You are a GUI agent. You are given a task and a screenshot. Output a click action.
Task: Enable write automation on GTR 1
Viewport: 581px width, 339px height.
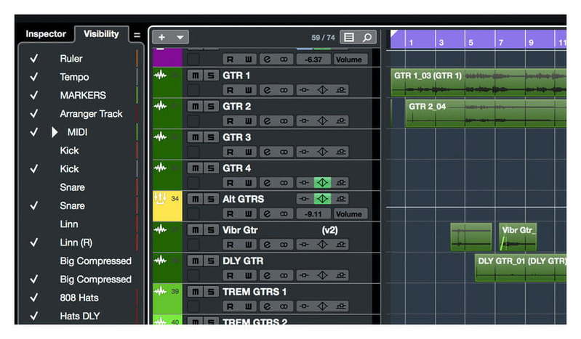tap(248, 90)
